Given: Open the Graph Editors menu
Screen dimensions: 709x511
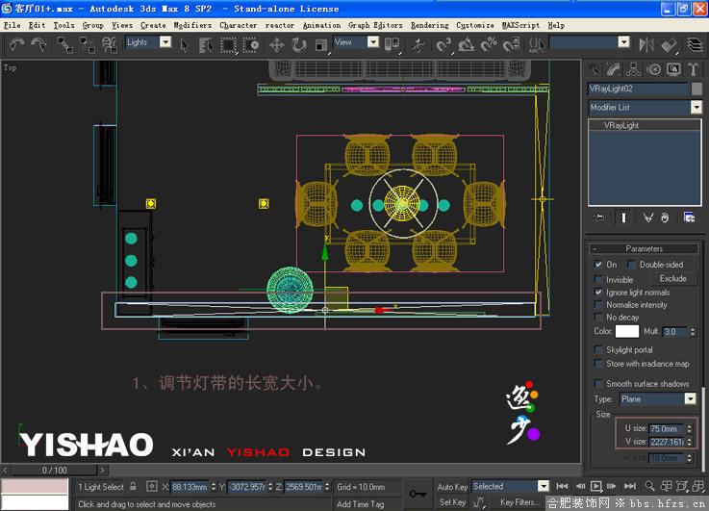Looking at the screenshot, I should tap(375, 25).
